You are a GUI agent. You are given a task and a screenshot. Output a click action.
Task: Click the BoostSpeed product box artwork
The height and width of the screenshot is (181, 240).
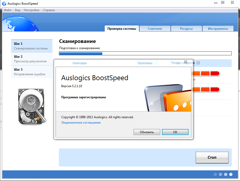pyautogui.click(x=168, y=98)
